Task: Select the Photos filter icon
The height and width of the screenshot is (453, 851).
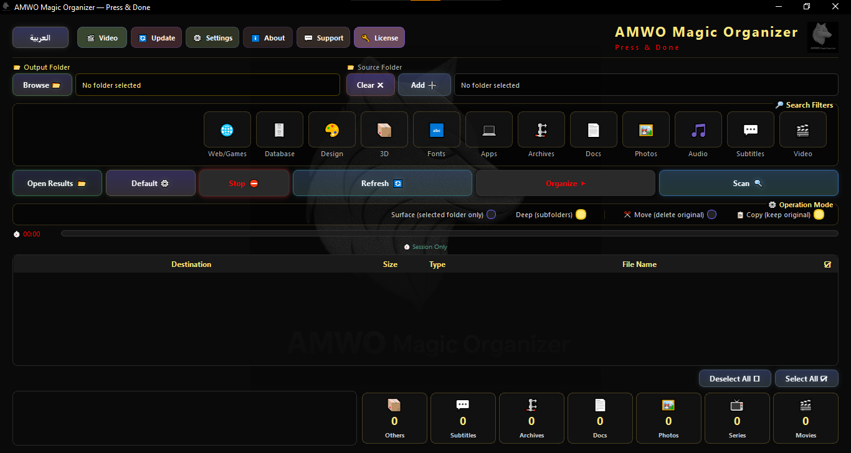Action: 646,130
